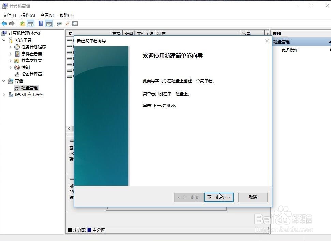Image resolution: width=331 pixels, height=241 pixels.
Task: Expand the 性能 node
Action: 10,67
